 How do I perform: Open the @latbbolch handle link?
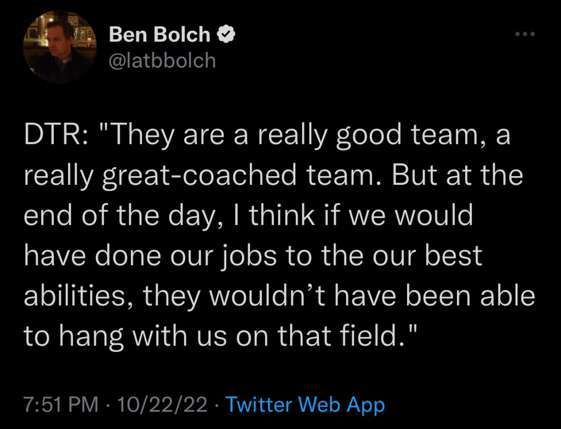163,60
